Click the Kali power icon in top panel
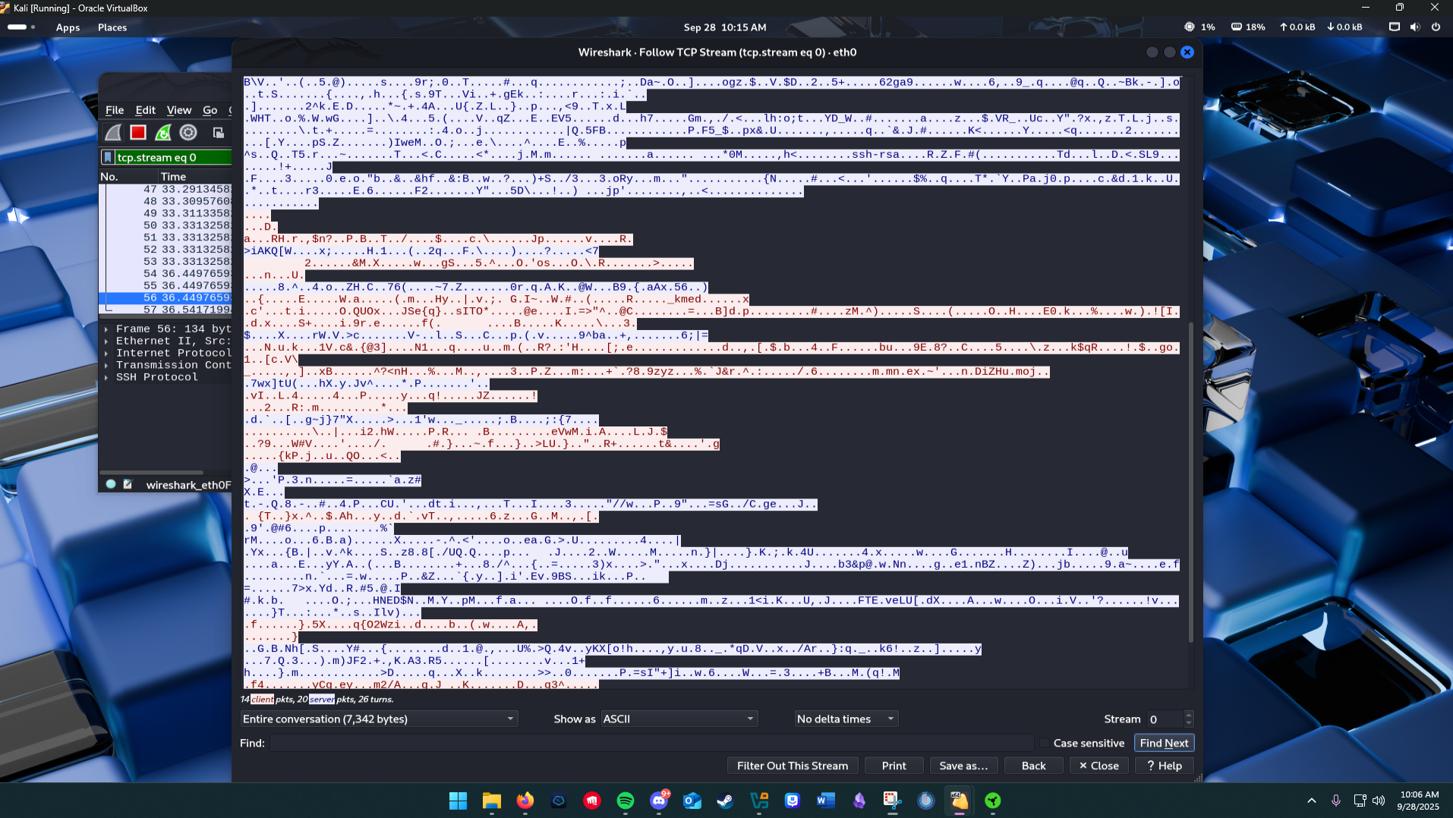 coord(1436,27)
